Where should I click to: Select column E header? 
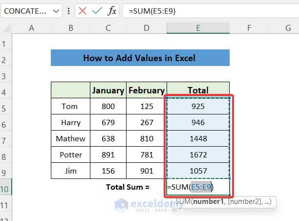[x=198, y=28]
